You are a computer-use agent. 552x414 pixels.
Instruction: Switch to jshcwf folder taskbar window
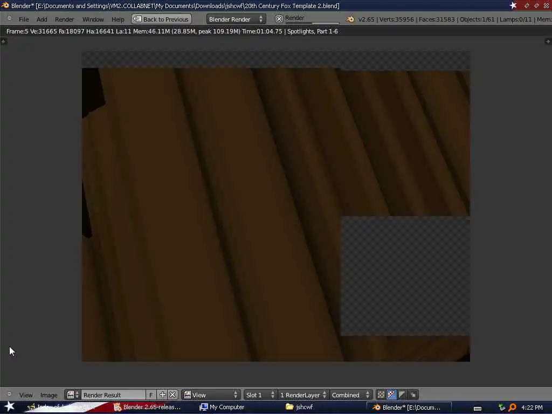coord(300,407)
